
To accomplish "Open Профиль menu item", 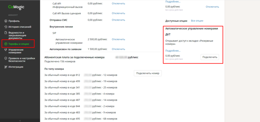I will click(14, 21).
